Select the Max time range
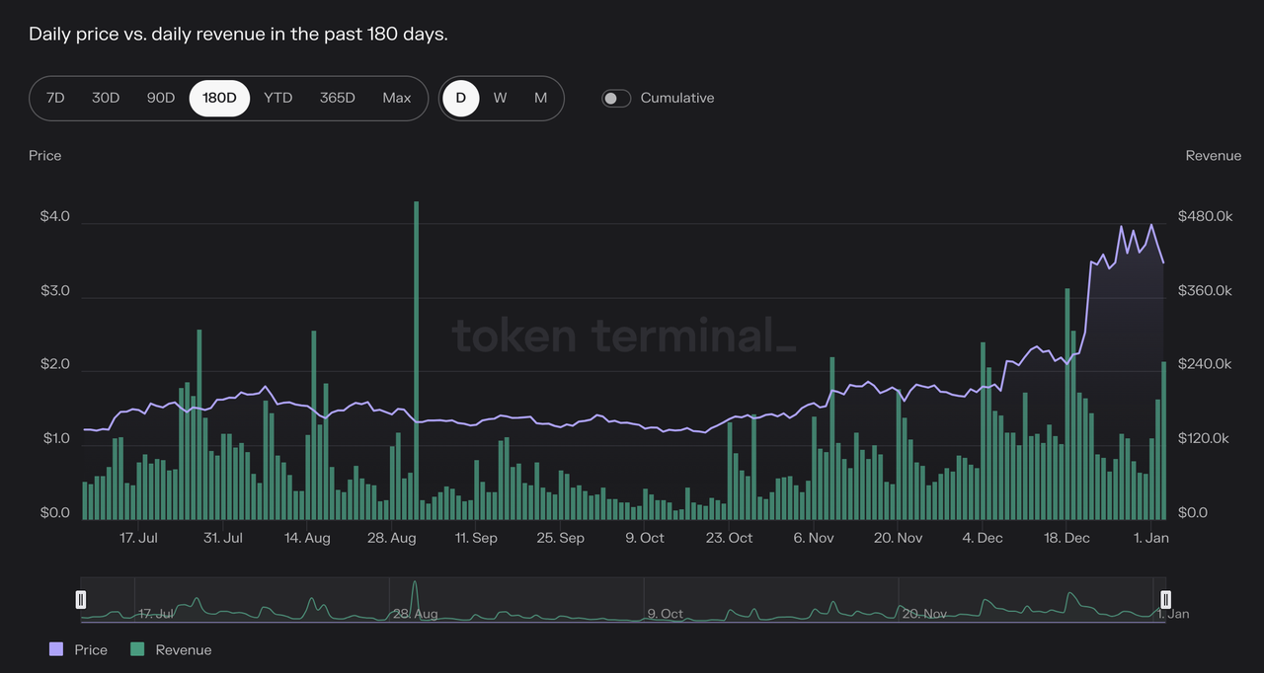 [x=396, y=98]
